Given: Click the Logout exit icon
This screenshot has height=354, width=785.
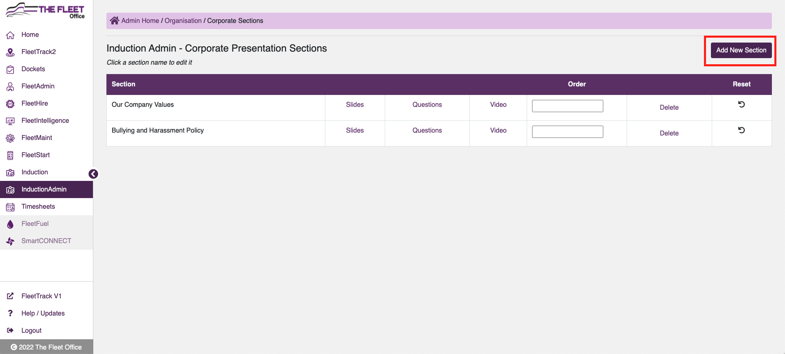Looking at the screenshot, I should pos(10,330).
